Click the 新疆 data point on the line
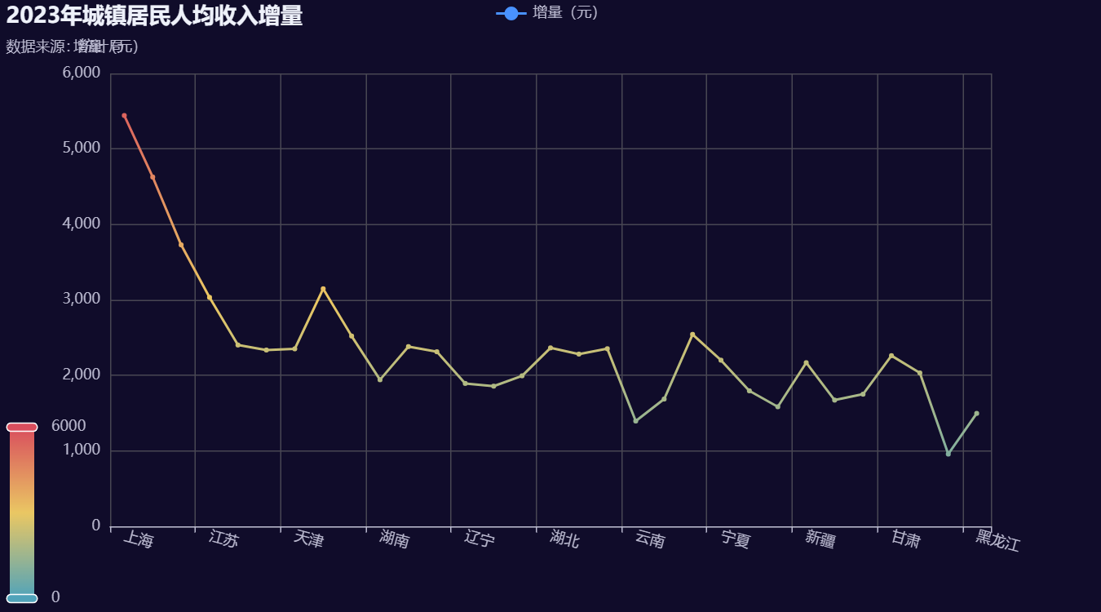Image resolution: width=1101 pixels, height=612 pixels. (x=806, y=363)
